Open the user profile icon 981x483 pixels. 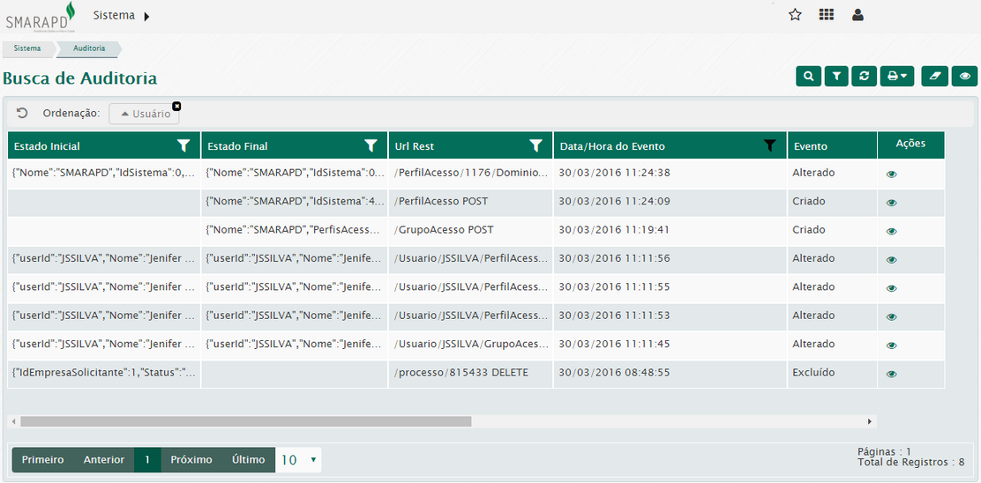click(x=857, y=15)
